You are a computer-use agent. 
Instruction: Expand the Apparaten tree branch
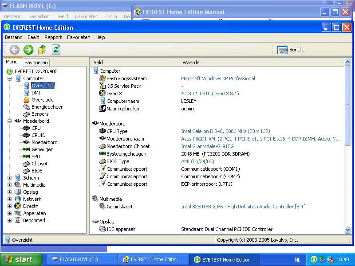tap(9, 214)
